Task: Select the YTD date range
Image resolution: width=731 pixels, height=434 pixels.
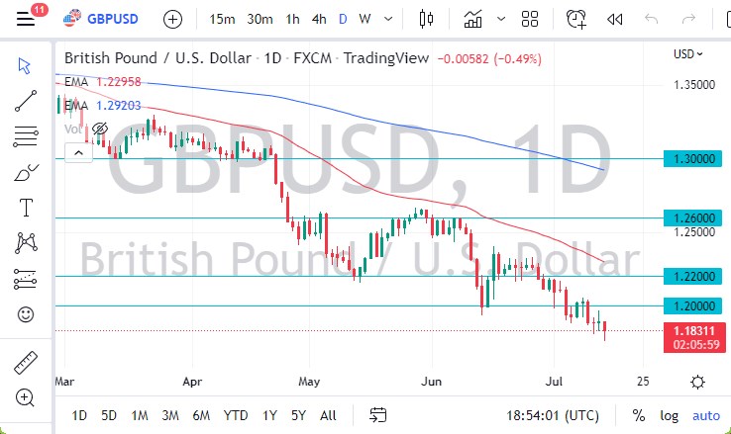Action: tap(235, 415)
